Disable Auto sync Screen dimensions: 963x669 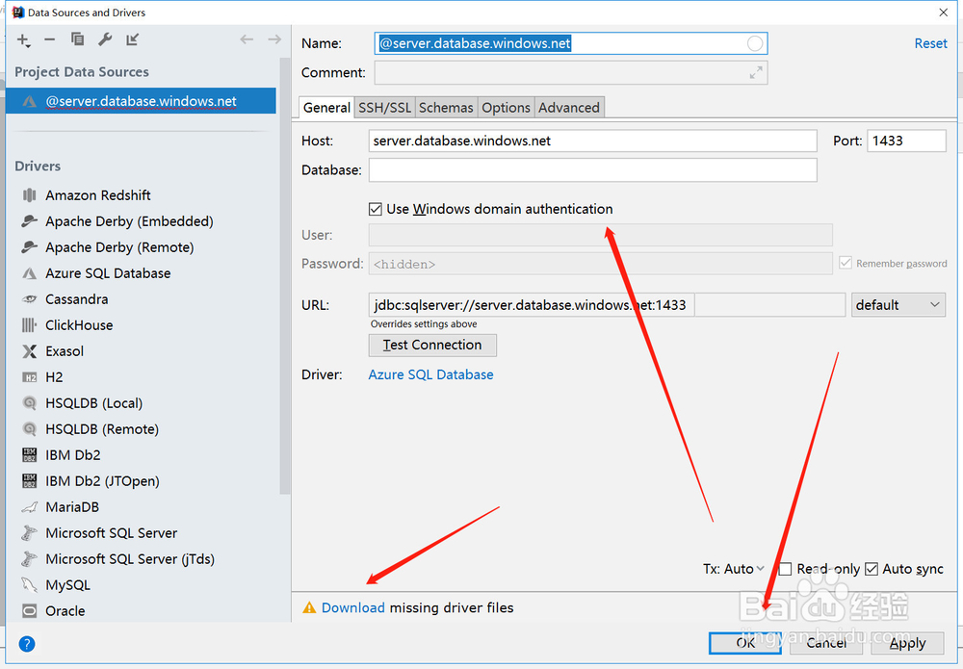[872, 569]
